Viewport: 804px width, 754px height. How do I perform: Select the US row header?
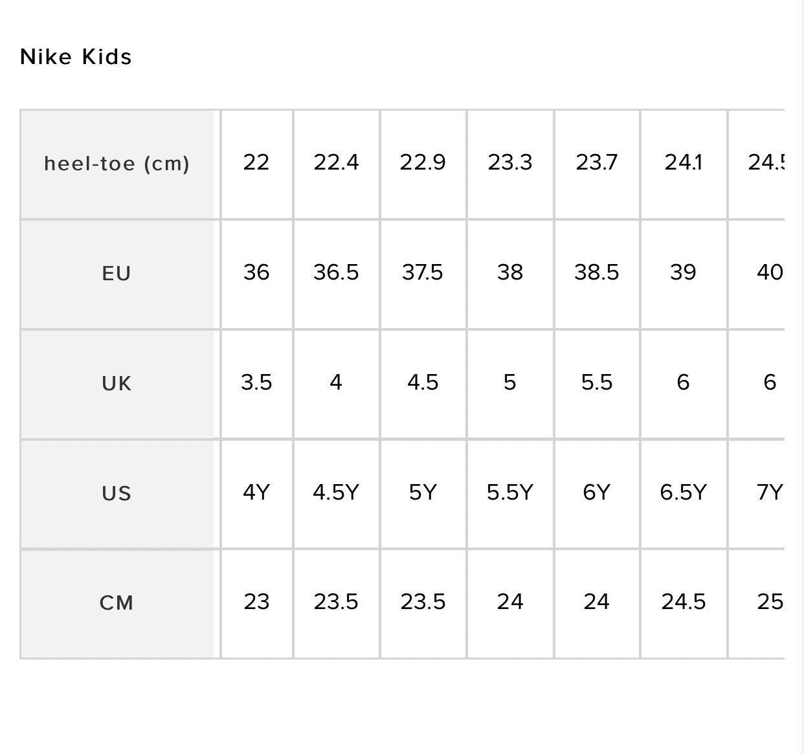coord(117,494)
